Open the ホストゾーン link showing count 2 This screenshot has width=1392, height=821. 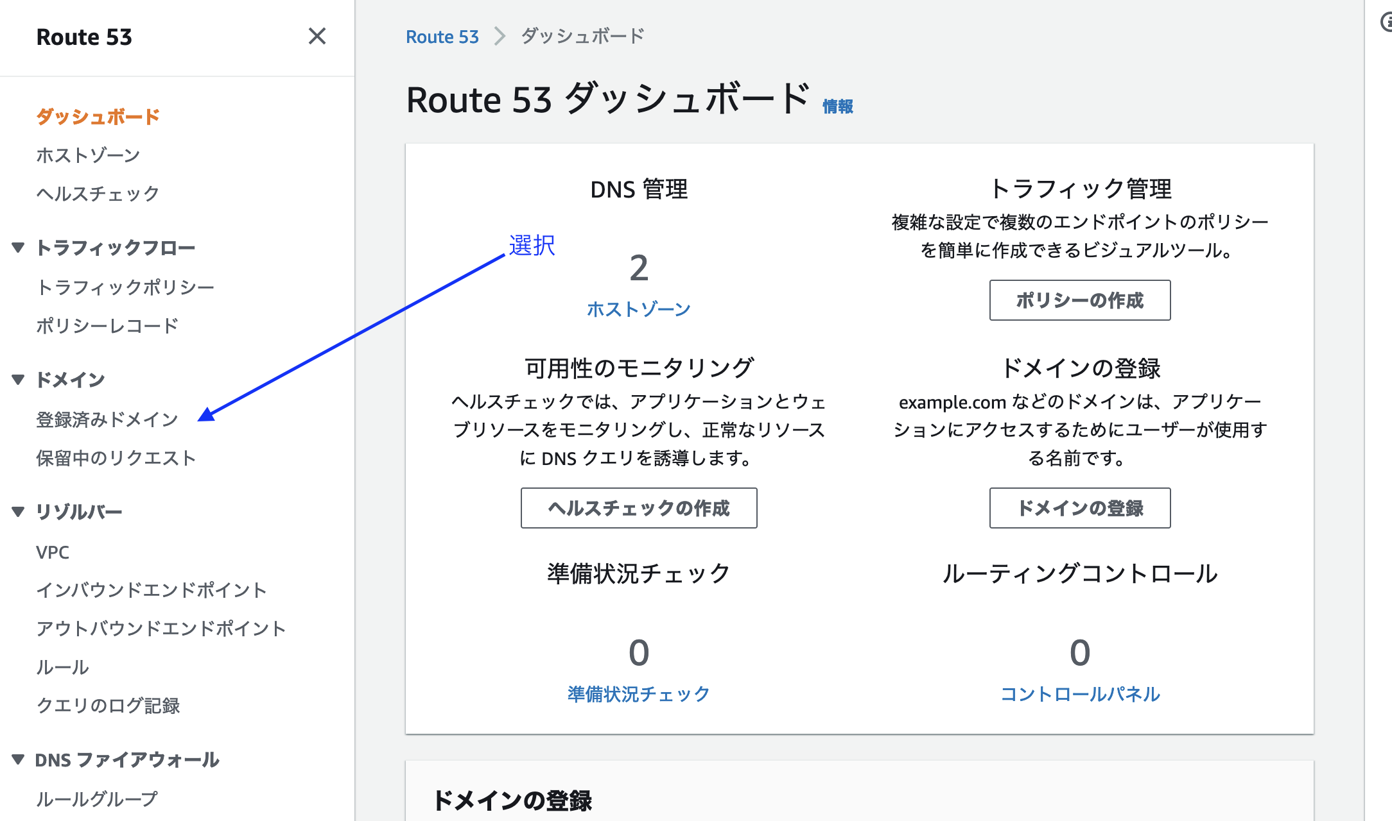pyautogui.click(x=639, y=308)
